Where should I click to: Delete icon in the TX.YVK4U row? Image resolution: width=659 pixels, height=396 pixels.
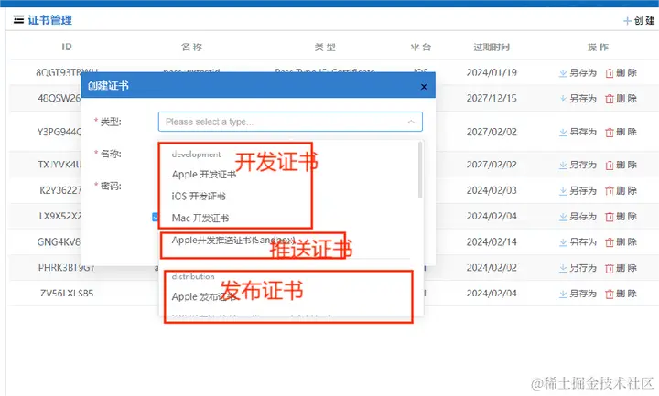pyautogui.click(x=610, y=165)
